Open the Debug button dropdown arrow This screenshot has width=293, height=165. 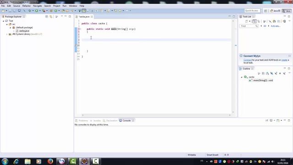coord(33,11)
